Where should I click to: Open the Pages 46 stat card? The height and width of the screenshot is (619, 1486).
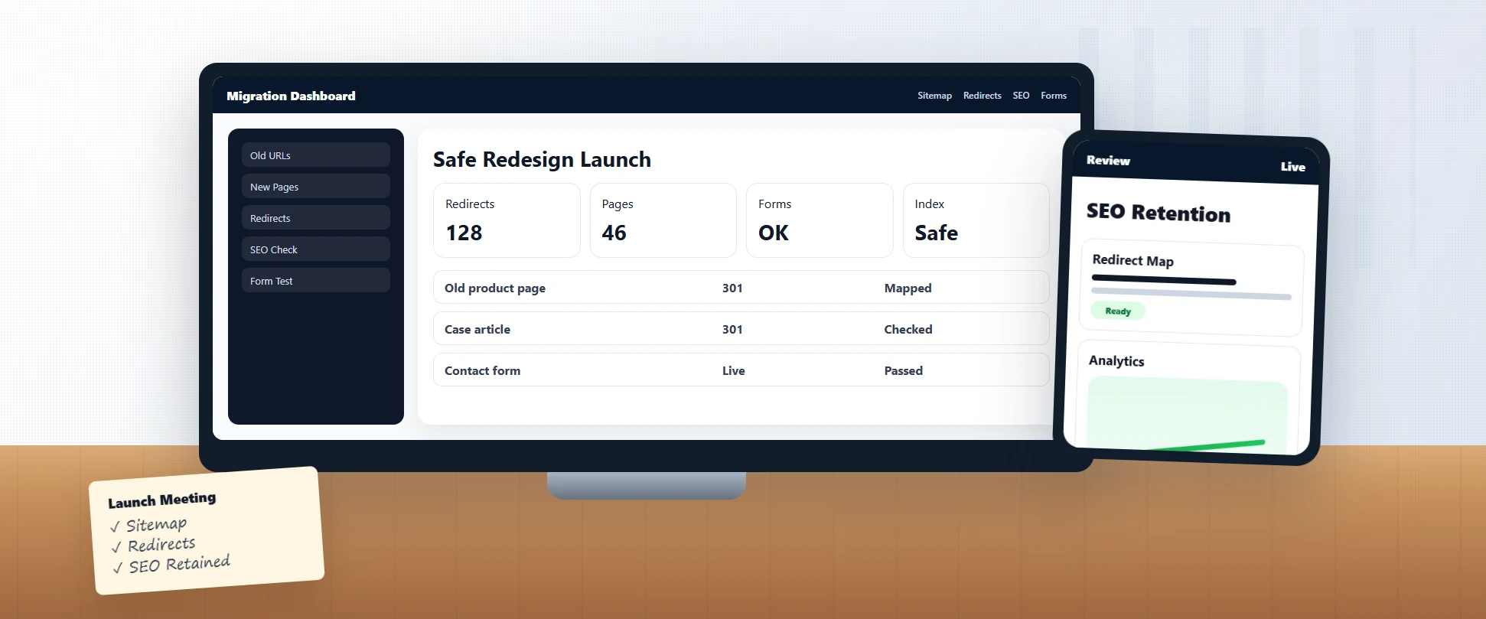pyautogui.click(x=663, y=220)
